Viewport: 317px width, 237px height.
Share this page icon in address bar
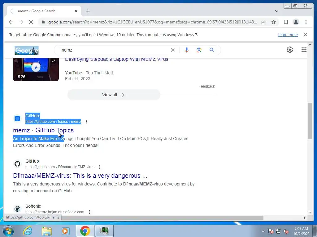click(x=264, y=22)
